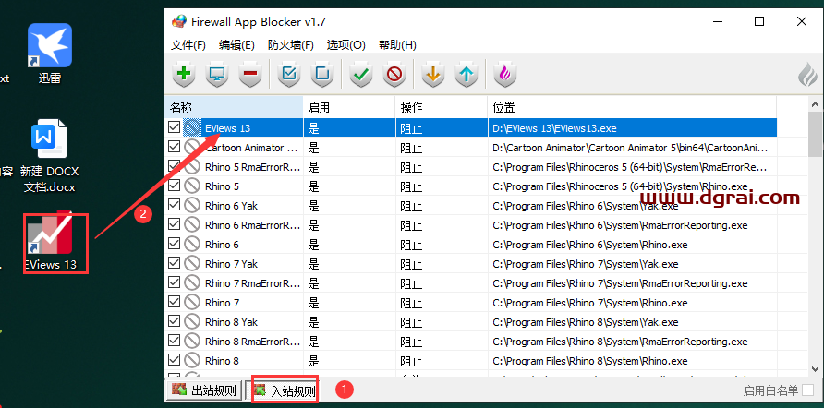
Task: Switch to the 出站规则 tab
Action: 205,391
